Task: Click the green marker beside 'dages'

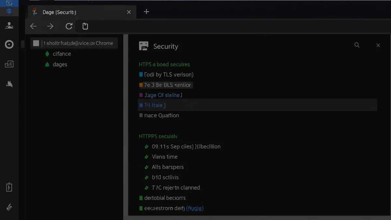Action: (47, 65)
